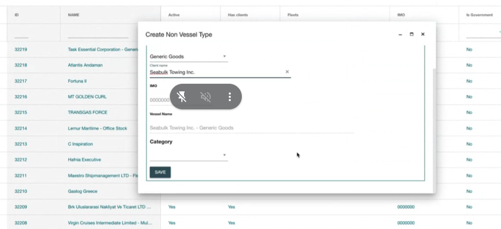Click the Active column header
The height and width of the screenshot is (229, 501).
click(x=174, y=15)
